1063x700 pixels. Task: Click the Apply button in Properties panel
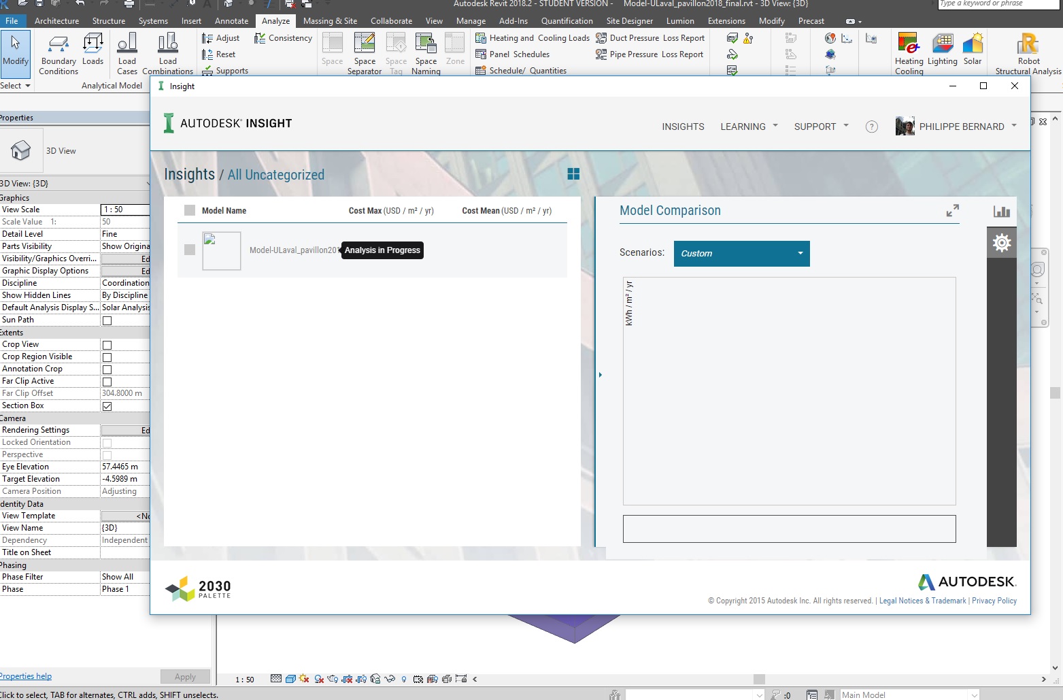pyautogui.click(x=185, y=676)
